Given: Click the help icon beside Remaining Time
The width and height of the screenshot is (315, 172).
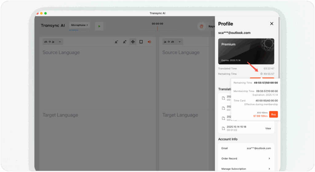Looking at the screenshot, I should point(261,74).
